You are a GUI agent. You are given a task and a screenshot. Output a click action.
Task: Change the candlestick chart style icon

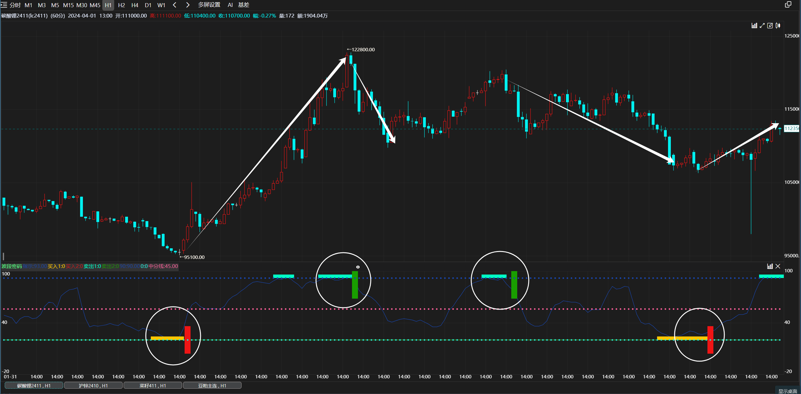778,26
